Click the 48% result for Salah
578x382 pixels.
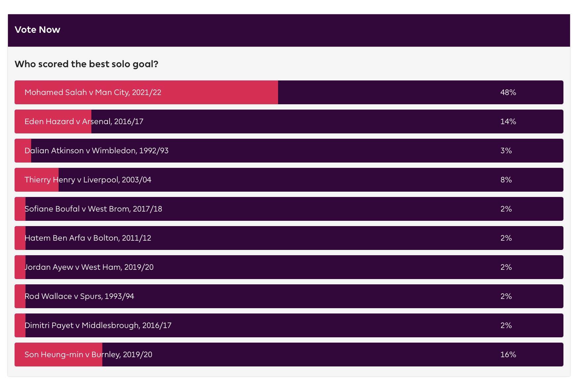pyautogui.click(x=508, y=92)
